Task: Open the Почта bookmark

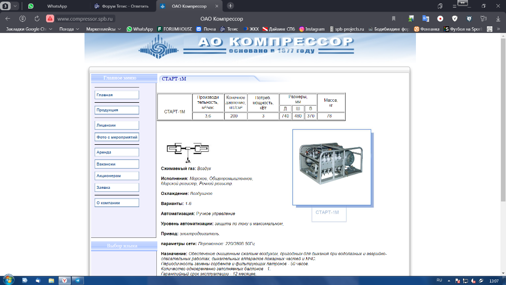Action: [x=206, y=29]
